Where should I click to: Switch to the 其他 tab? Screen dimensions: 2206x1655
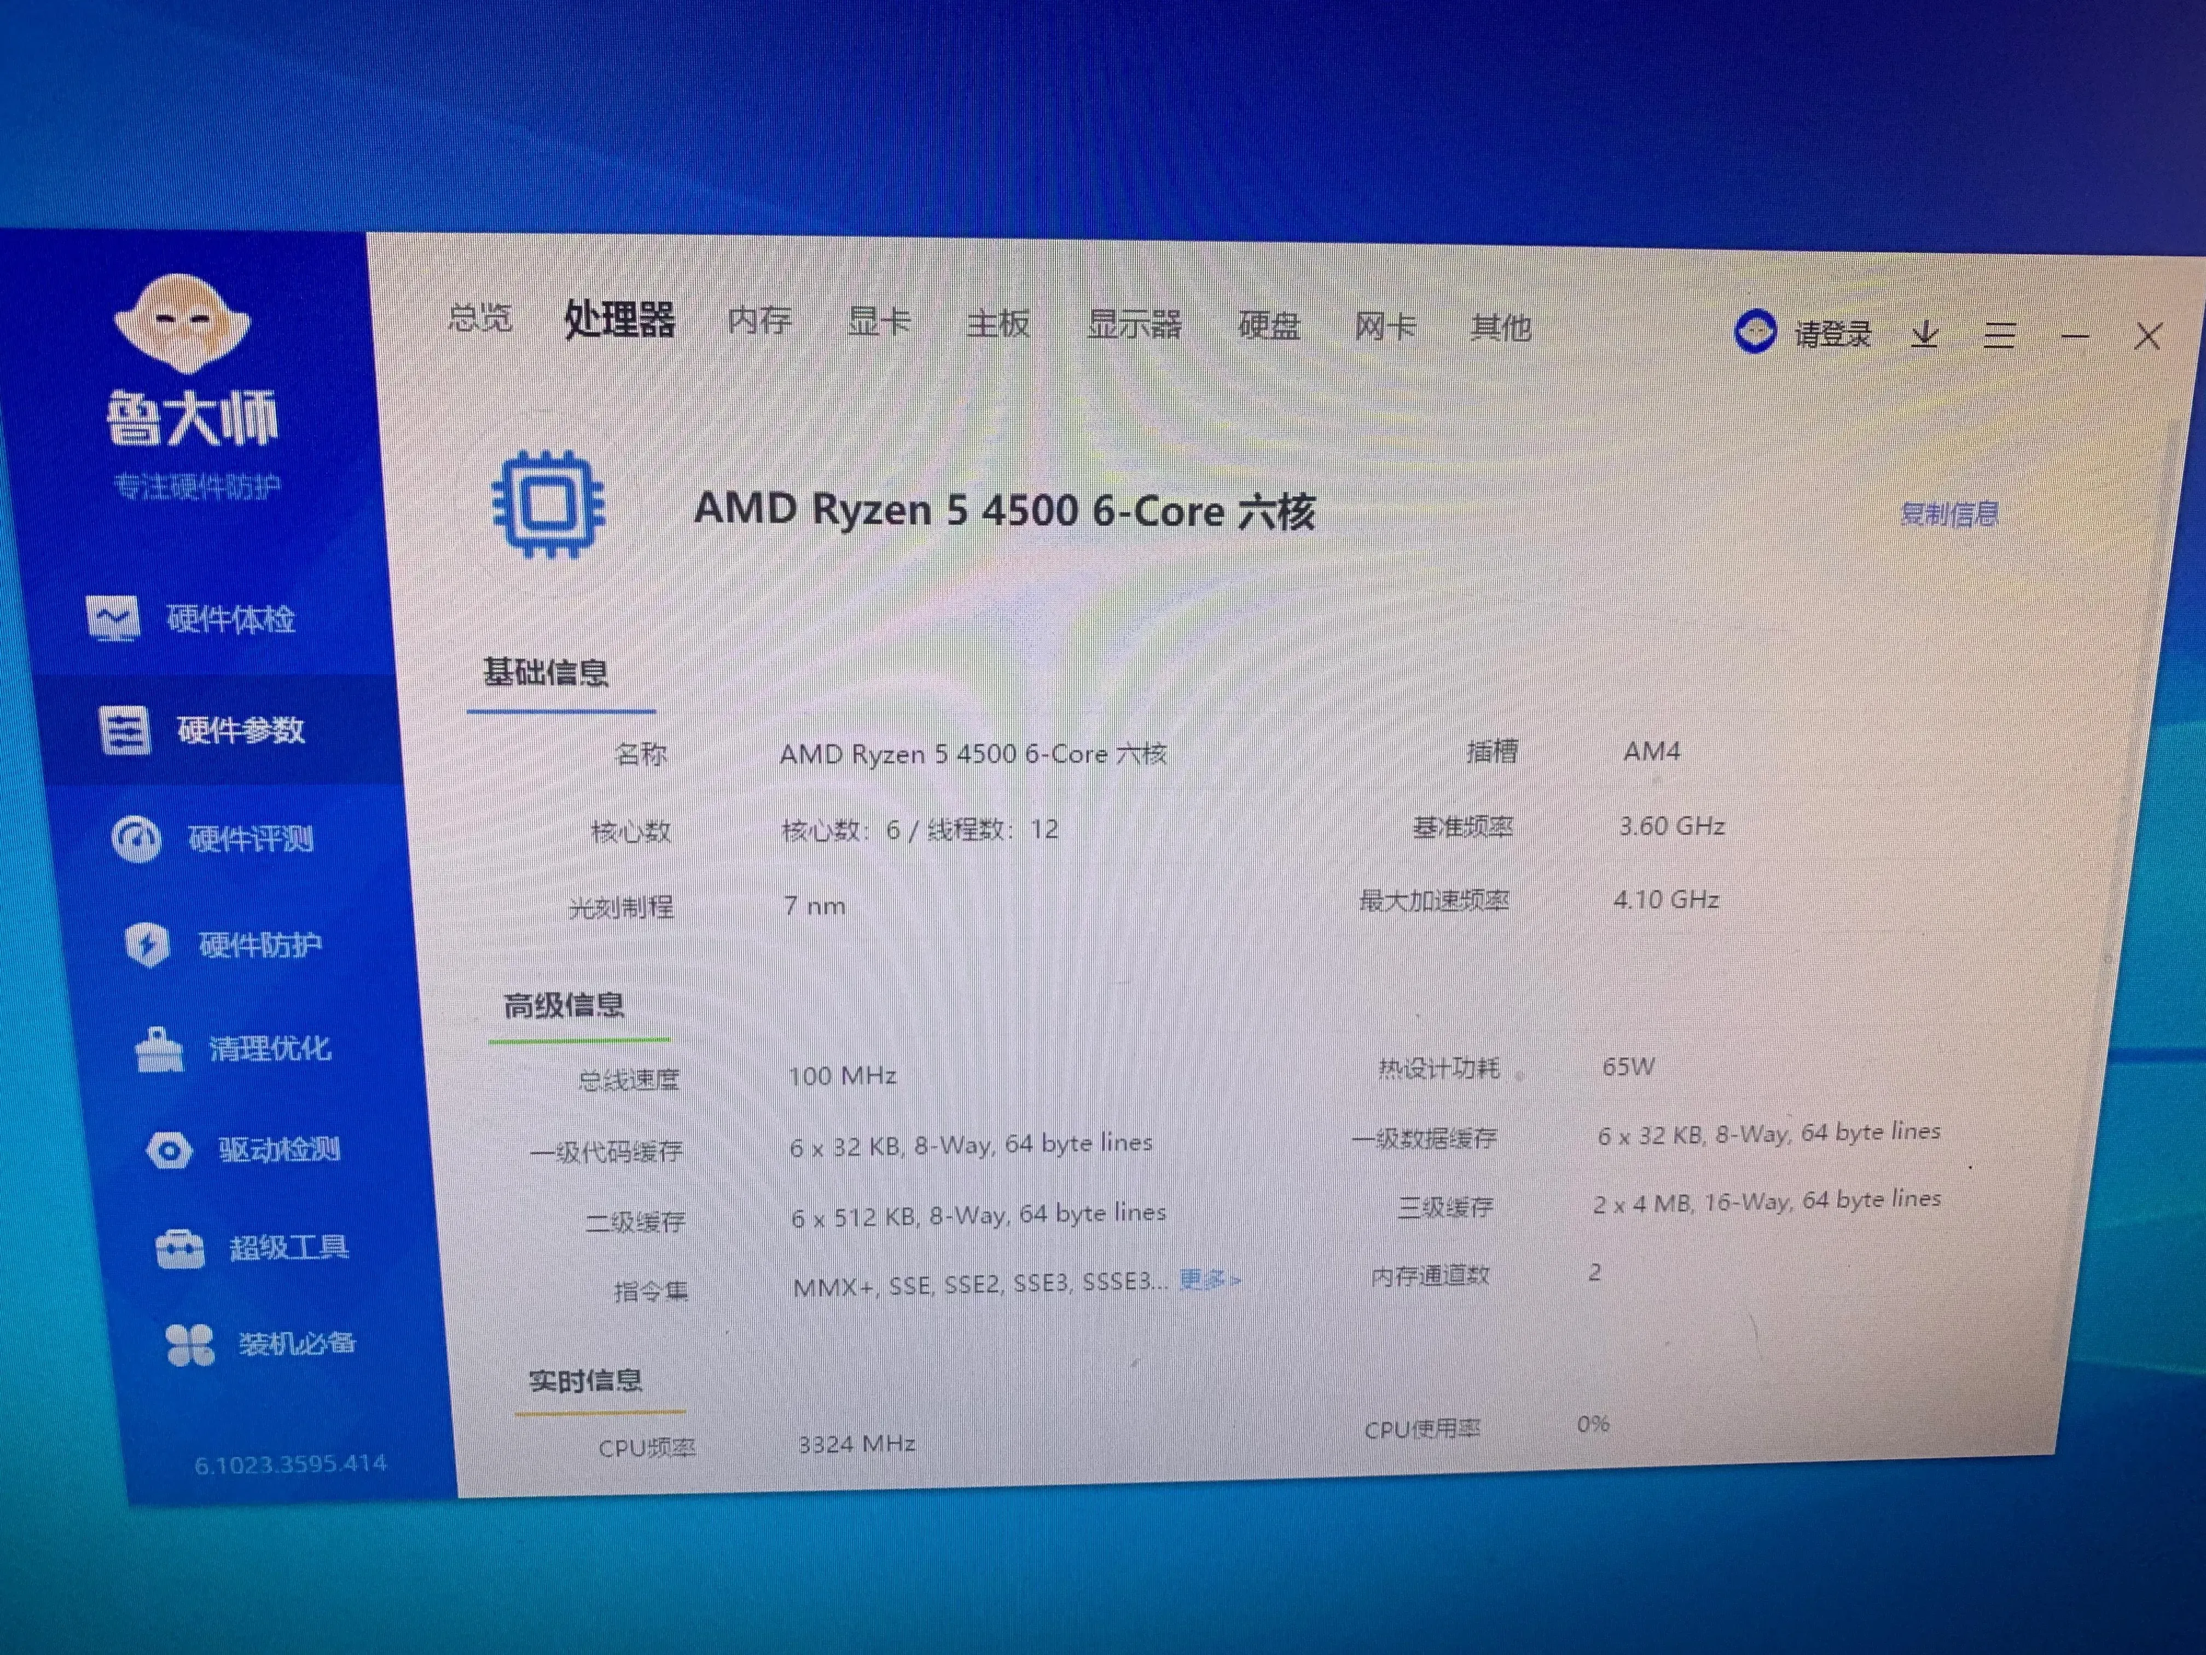point(1501,327)
